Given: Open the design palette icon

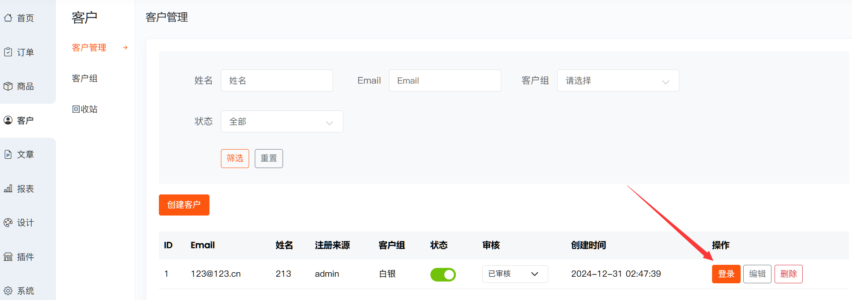Looking at the screenshot, I should (8, 223).
